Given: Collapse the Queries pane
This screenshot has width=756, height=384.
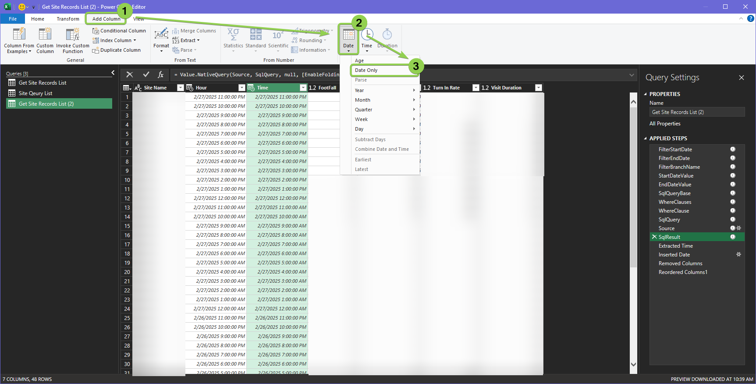Looking at the screenshot, I should (113, 73).
